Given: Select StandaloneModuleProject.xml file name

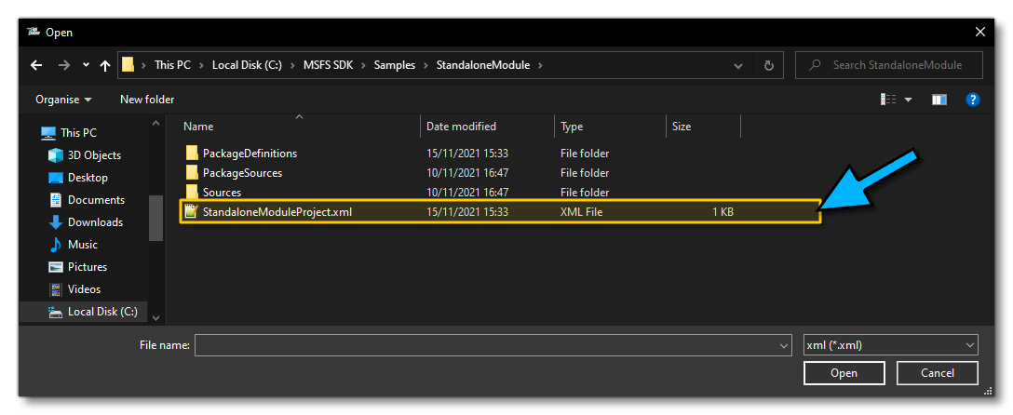Looking at the screenshot, I should [x=277, y=212].
